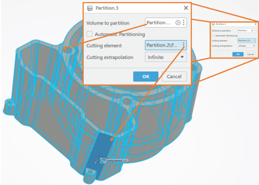The width and height of the screenshot is (259, 185).
Task: Open the three-dot options beside Cutting element
Action: (x=184, y=46)
